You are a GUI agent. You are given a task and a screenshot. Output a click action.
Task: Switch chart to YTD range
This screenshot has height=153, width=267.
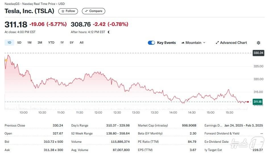51,43
